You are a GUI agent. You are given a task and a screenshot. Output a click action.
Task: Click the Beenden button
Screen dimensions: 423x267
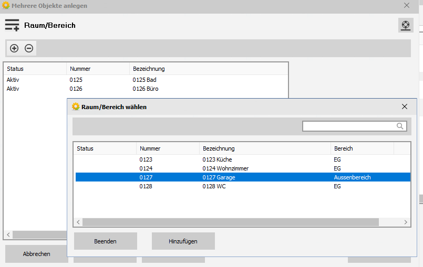point(106,241)
